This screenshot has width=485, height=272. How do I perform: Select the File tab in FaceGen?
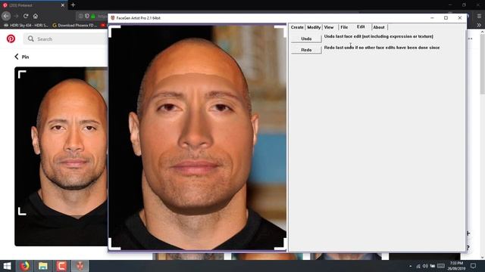click(x=344, y=27)
